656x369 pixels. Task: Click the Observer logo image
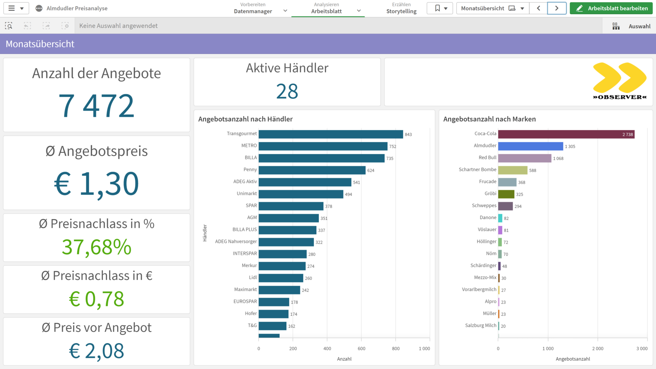click(x=620, y=81)
